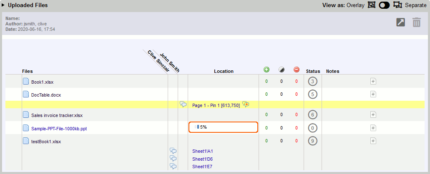Viewport: 430px width, 174px height.
Task: Click status circle 3 for Book1.xlsx
Action: 312,81
